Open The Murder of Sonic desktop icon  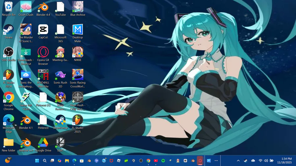[26, 33]
